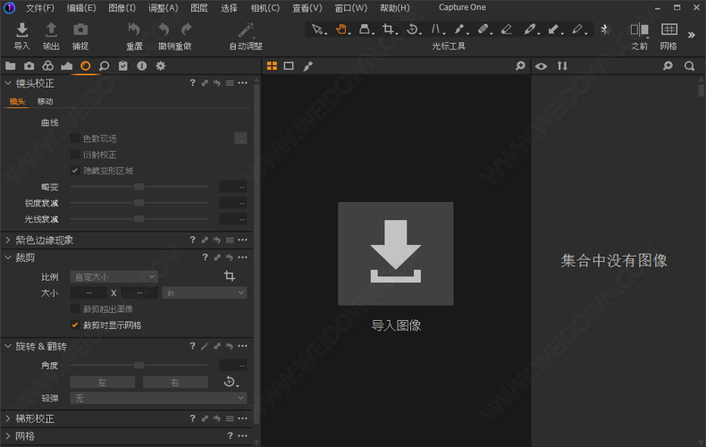Open the 裁剪 panel more options ellipsis
The image size is (706, 447).
(243, 257)
